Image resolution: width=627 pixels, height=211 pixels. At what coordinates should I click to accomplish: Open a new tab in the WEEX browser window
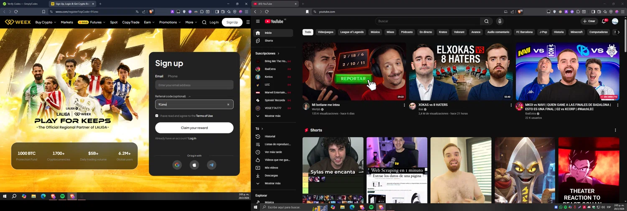pos(100,4)
